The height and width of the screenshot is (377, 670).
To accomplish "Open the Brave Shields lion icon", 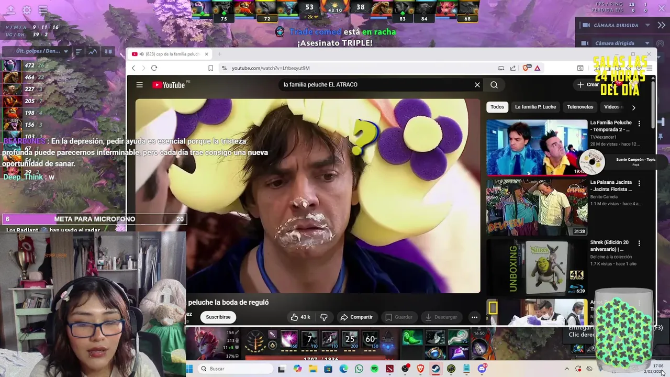I will pyautogui.click(x=526, y=68).
